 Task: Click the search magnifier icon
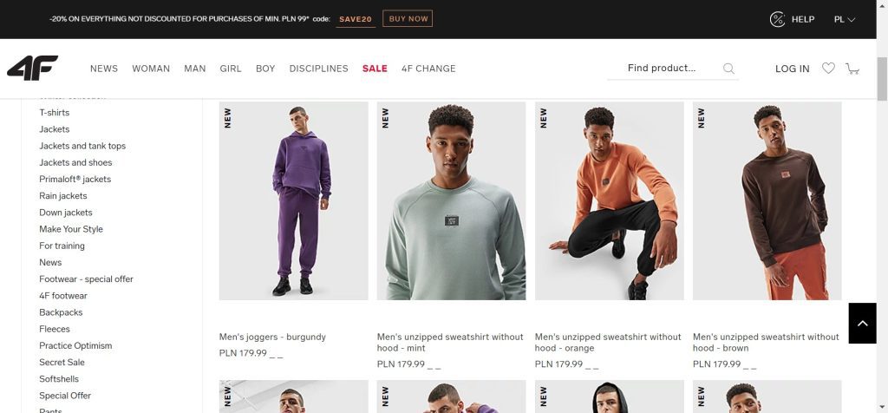[728, 69]
